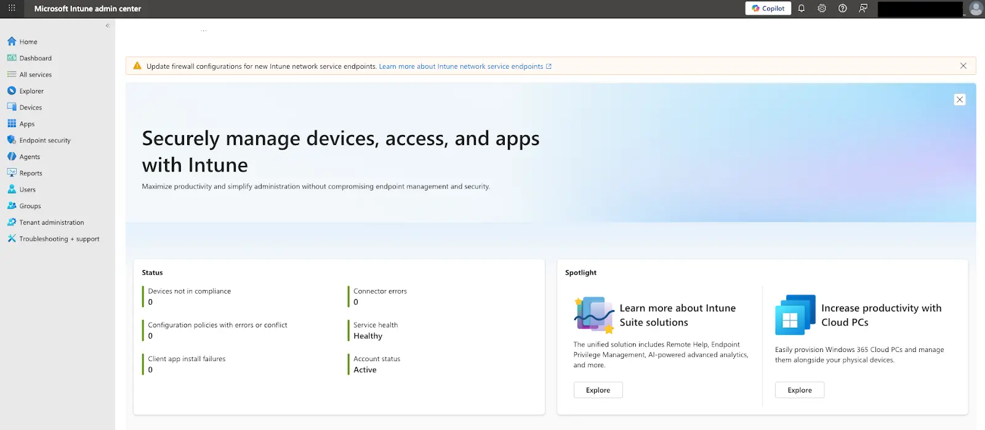Click the Intune Suite solutions illustration
The width and height of the screenshot is (985, 430).
pyautogui.click(x=594, y=315)
